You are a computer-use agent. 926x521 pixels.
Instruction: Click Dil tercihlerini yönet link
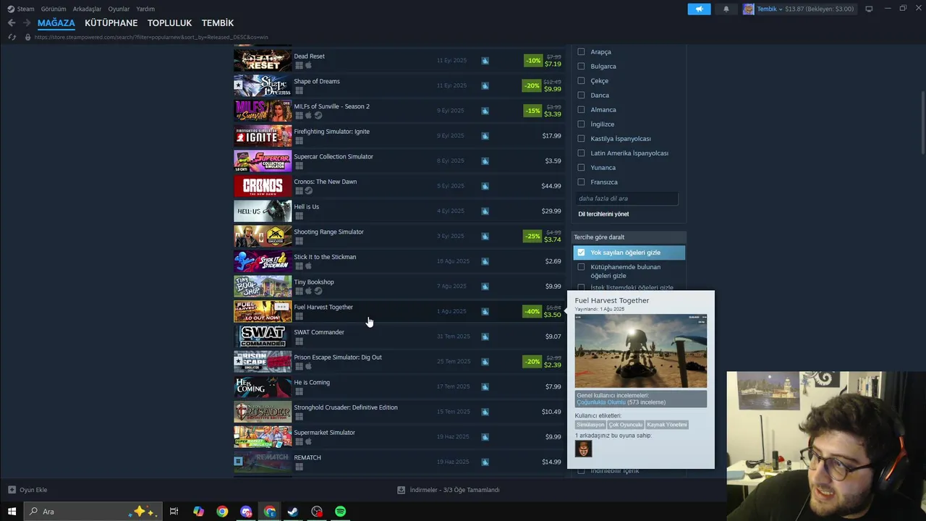(603, 214)
